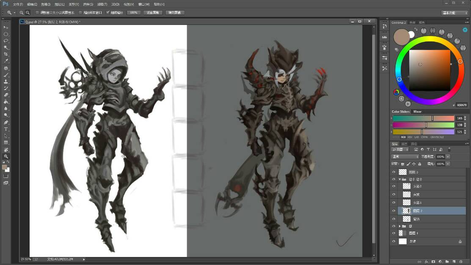Toggle the 细微缩放 scrubby zoom checkbox

click(x=108, y=13)
